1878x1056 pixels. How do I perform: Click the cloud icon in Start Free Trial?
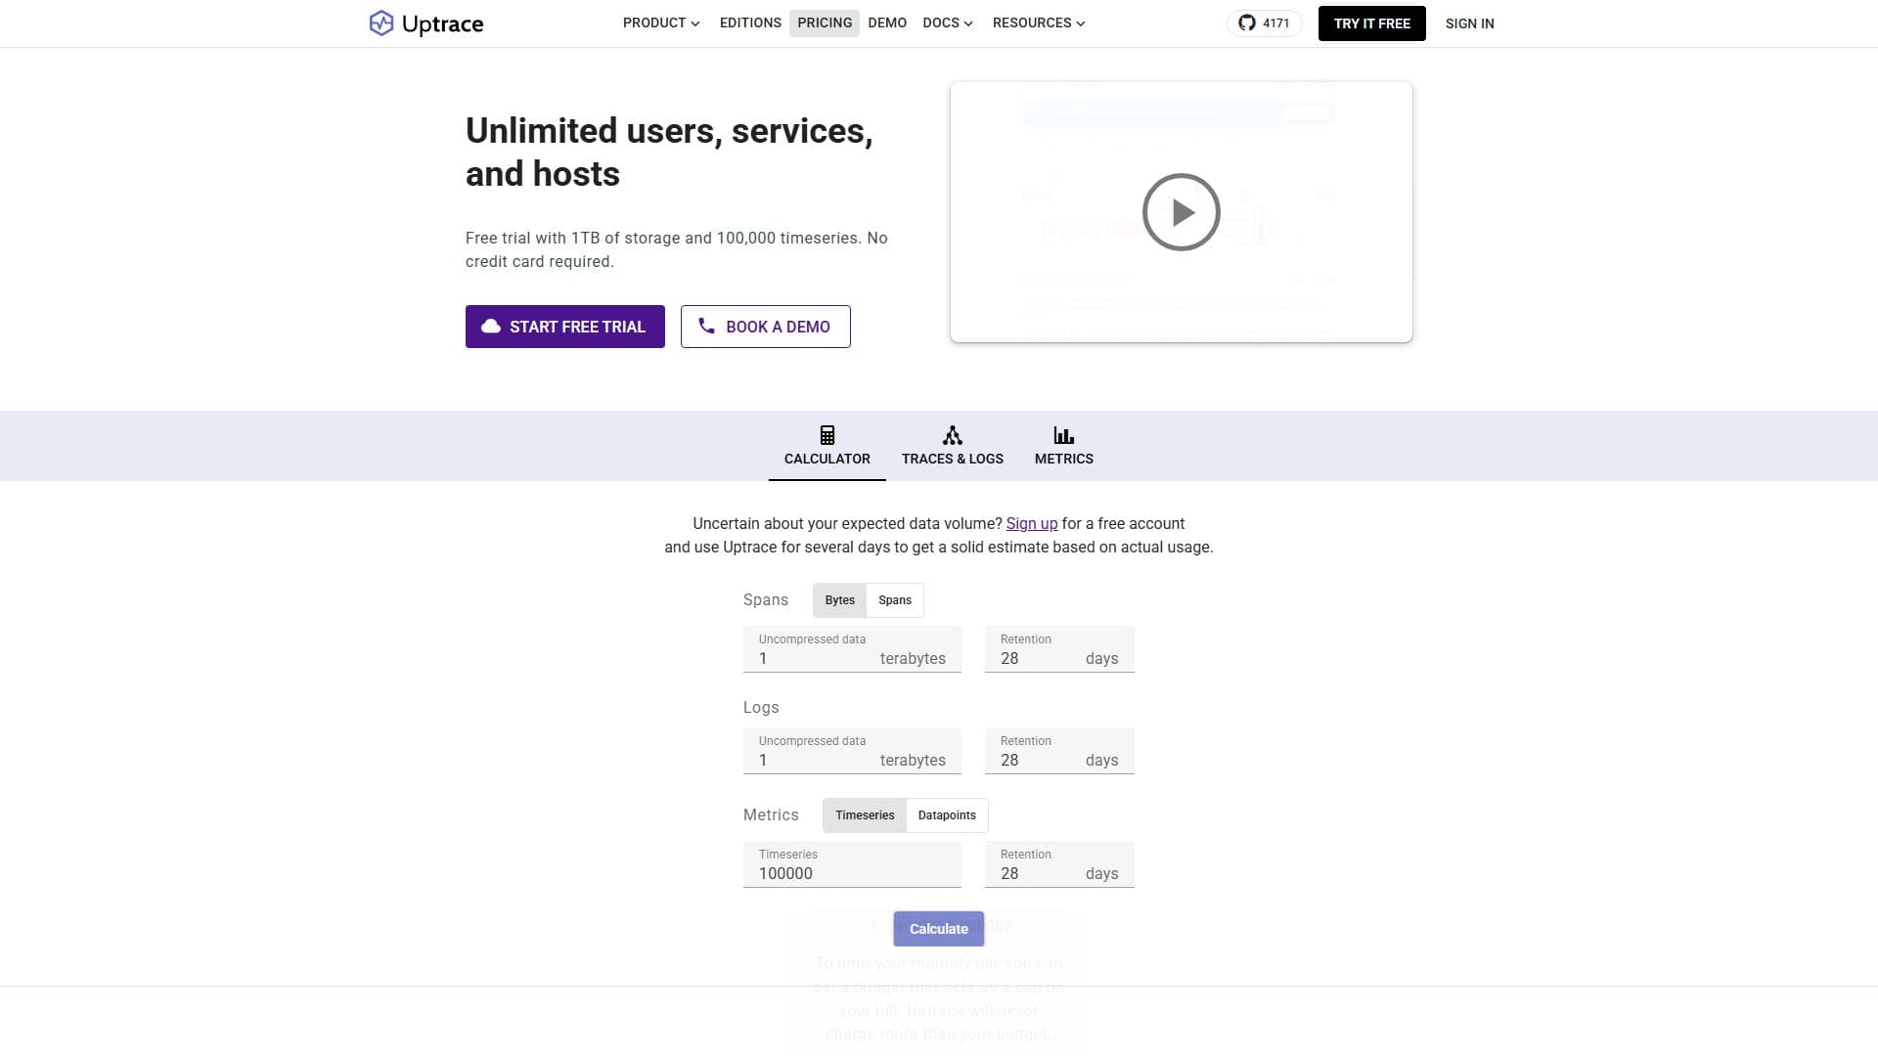(491, 327)
